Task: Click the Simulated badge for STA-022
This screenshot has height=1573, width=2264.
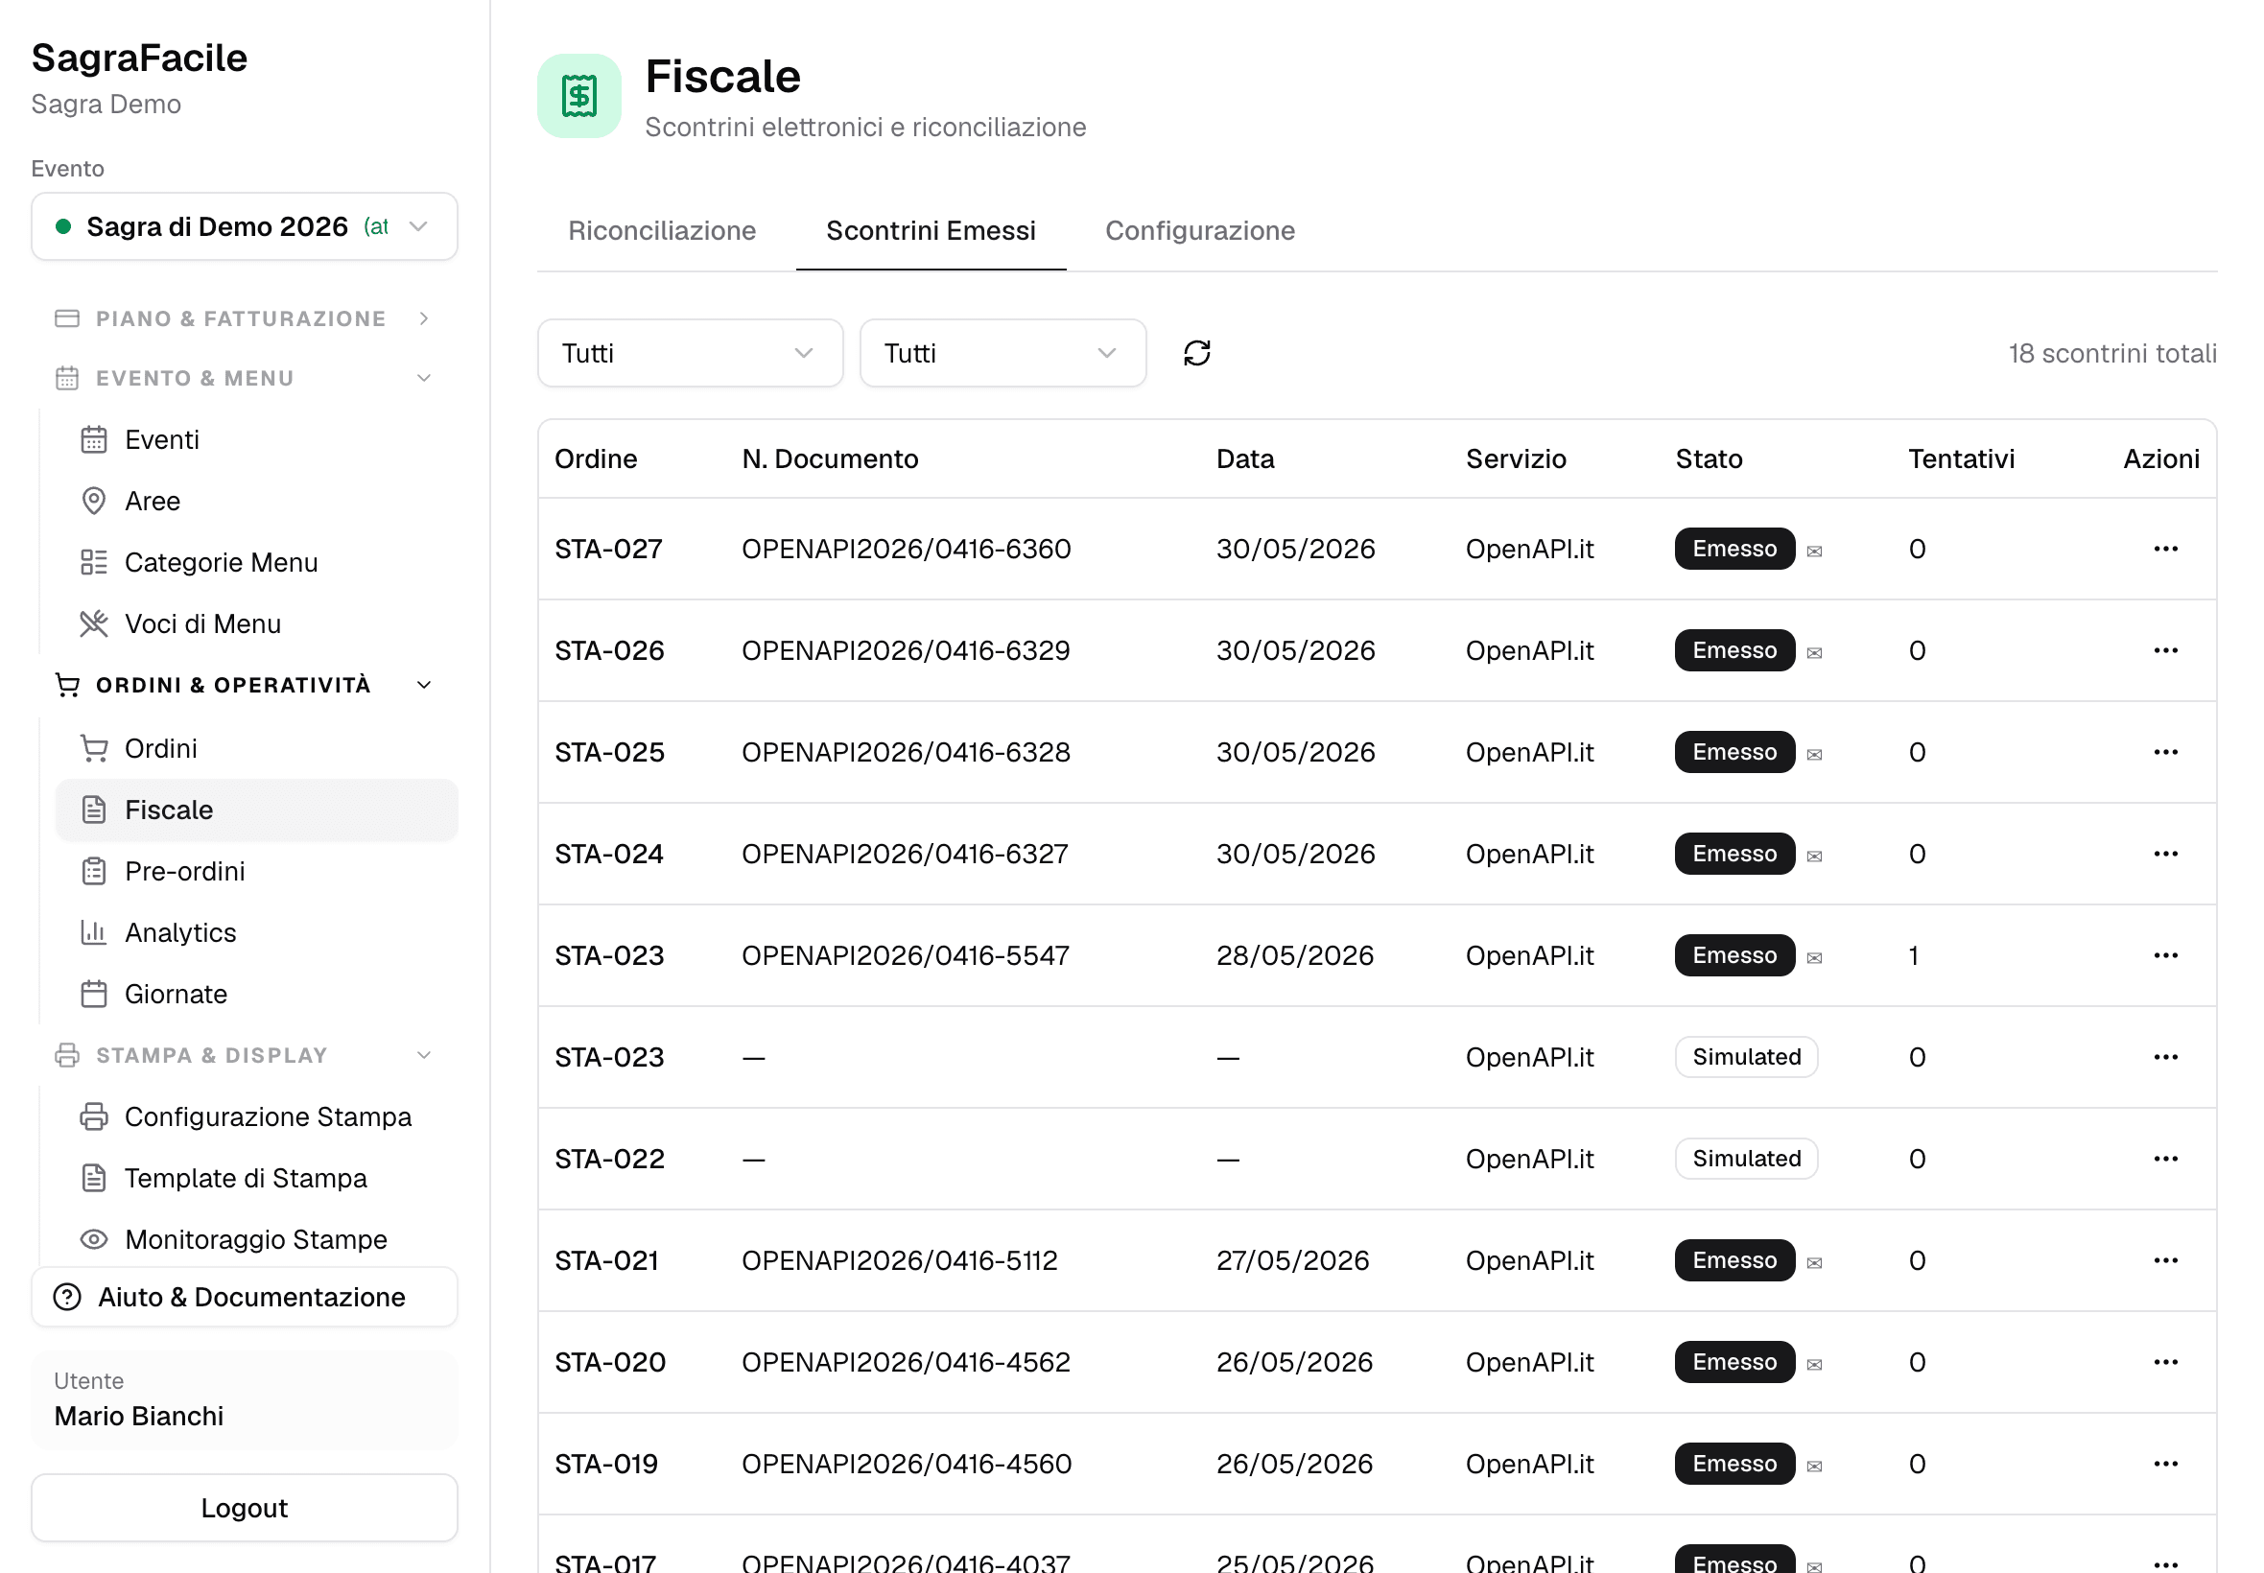Action: tap(1745, 1158)
